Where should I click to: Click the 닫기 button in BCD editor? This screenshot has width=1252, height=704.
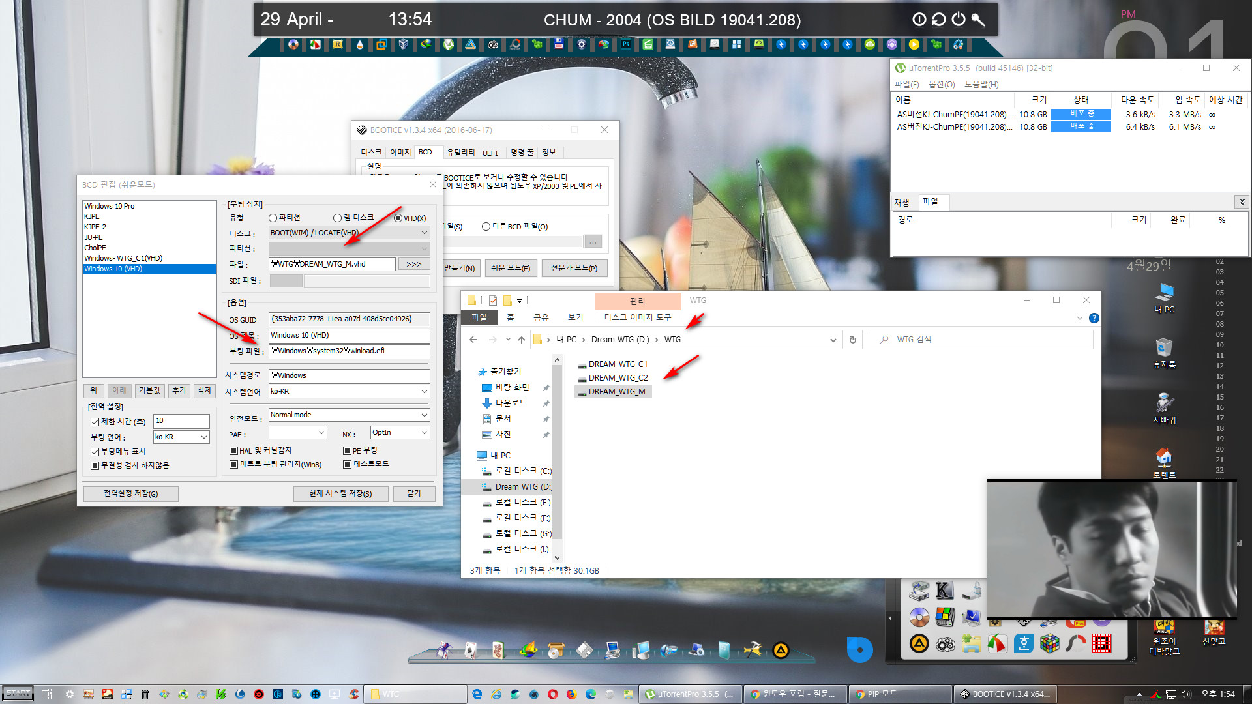(414, 493)
